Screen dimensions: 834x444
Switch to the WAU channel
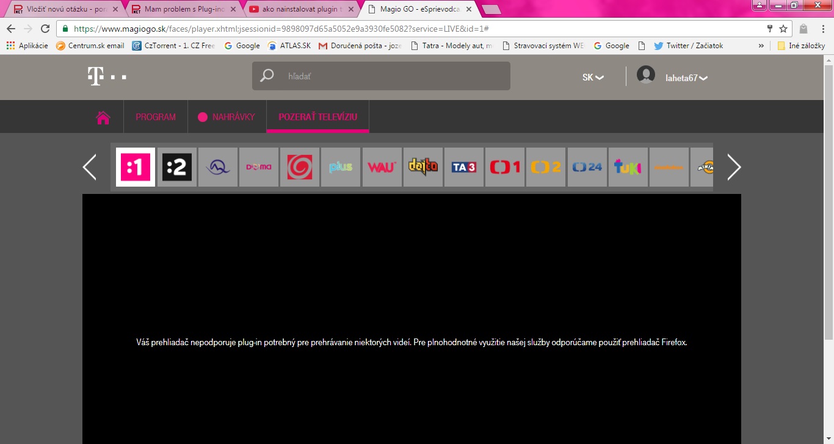tap(382, 167)
